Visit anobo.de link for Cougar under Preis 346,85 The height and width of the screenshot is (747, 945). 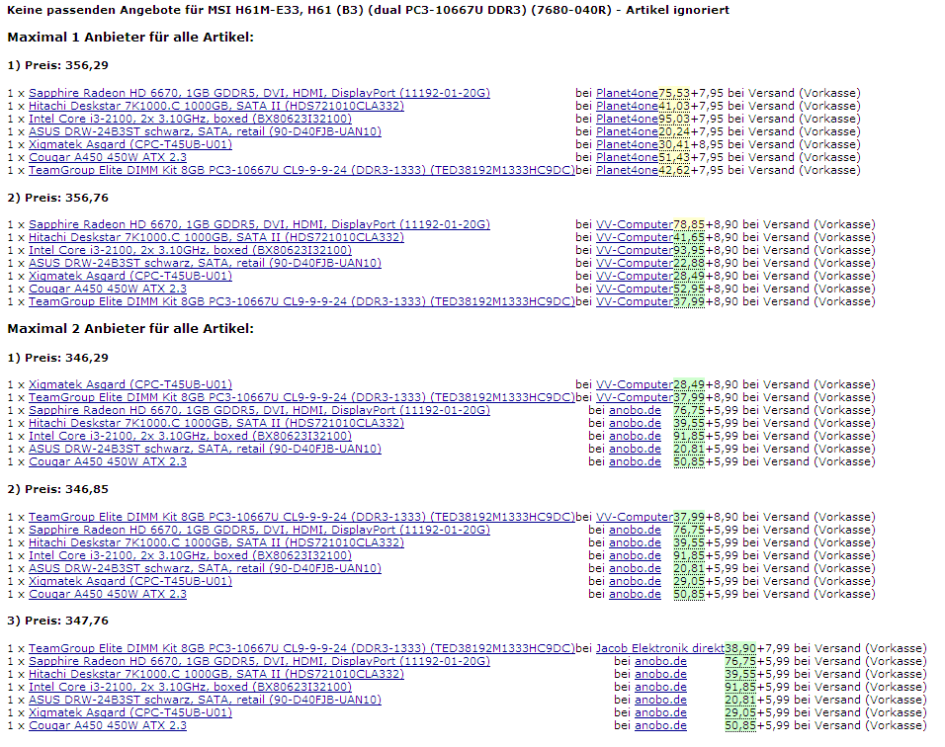636,594
